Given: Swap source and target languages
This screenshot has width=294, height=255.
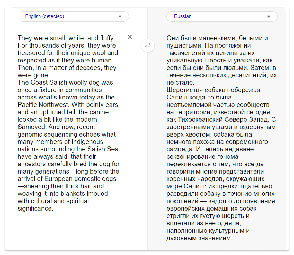Looking at the screenshot, I should [x=147, y=45].
